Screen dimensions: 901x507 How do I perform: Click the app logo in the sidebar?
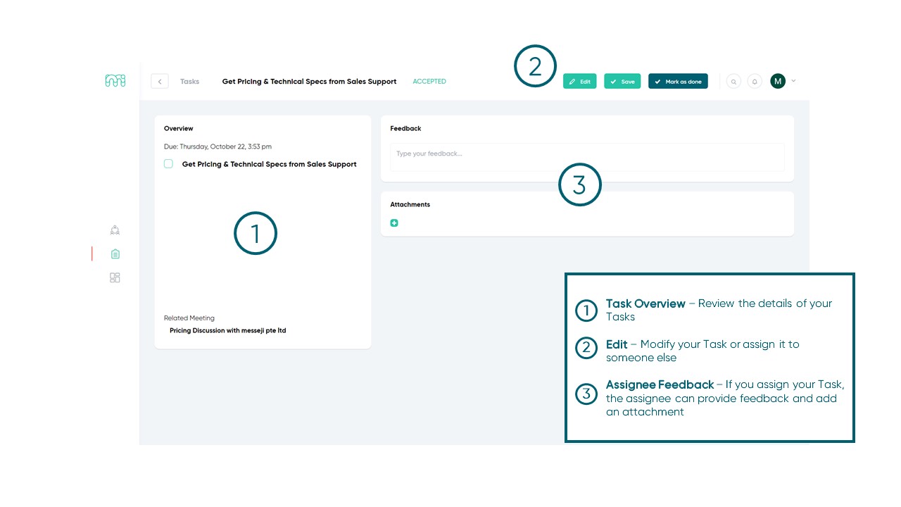[x=115, y=81]
